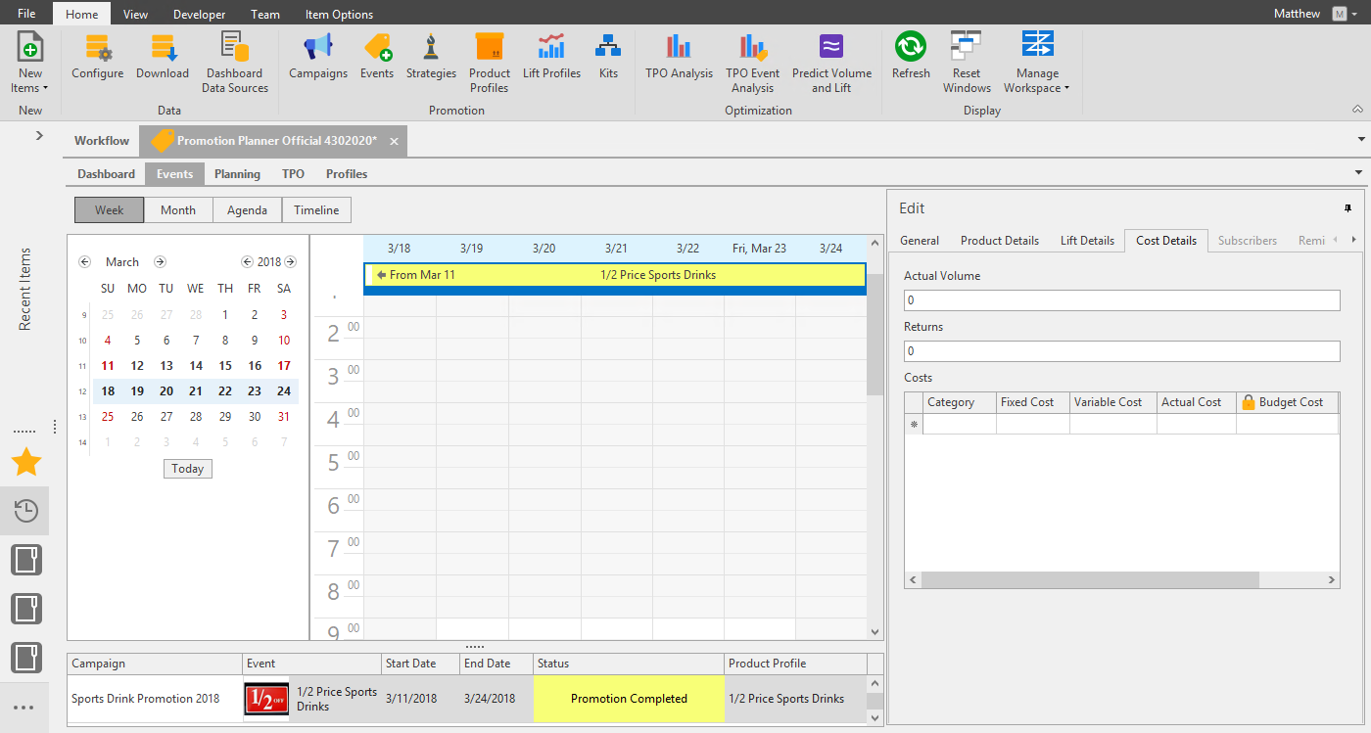Screen dimensions: 1371x733
Task: Click the Download icon
Action: [x=163, y=48]
